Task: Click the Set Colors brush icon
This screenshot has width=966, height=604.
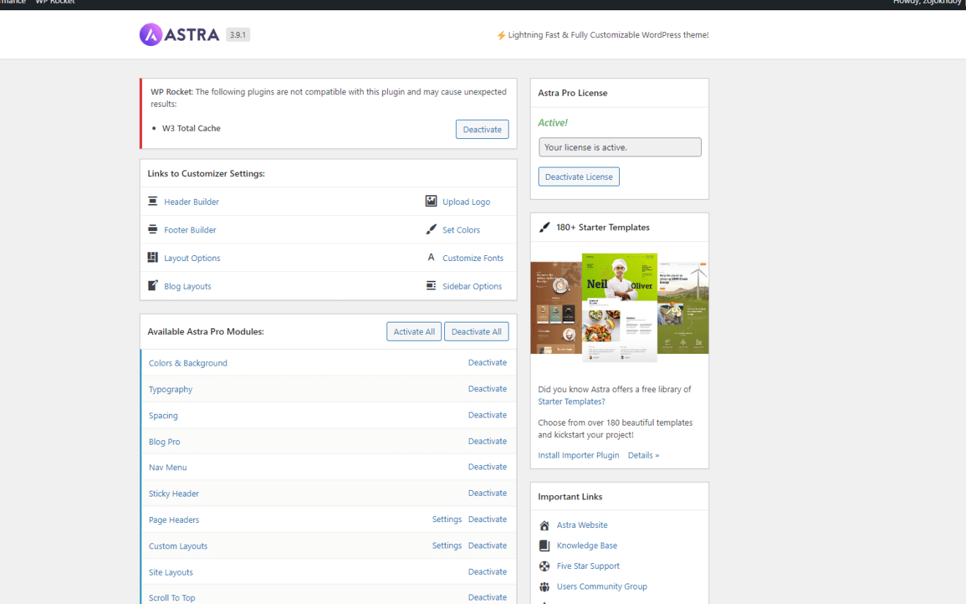Action: point(431,230)
